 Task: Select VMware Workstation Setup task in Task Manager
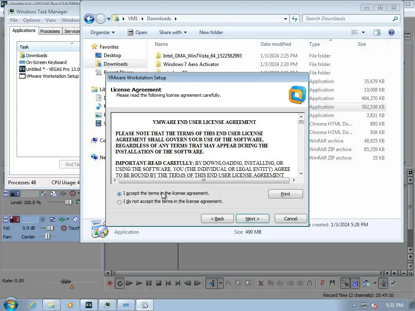tap(49, 76)
